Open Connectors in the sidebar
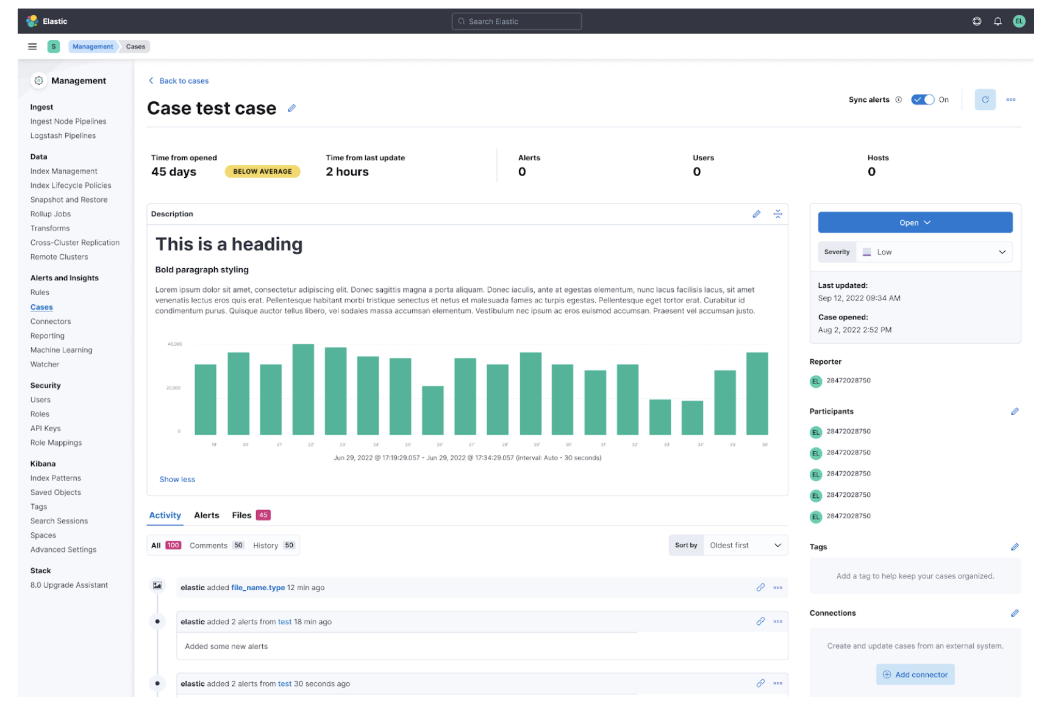The height and width of the screenshot is (723, 1050). tap(51, 322)
